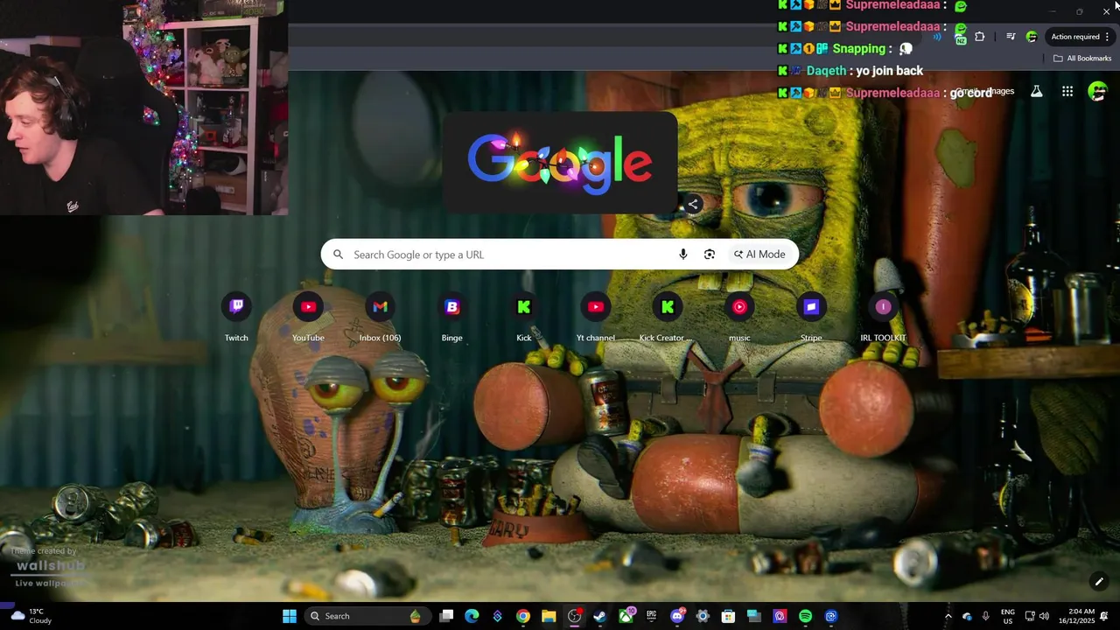
Task: Start a voice search with the microphone
Action: 683,255
